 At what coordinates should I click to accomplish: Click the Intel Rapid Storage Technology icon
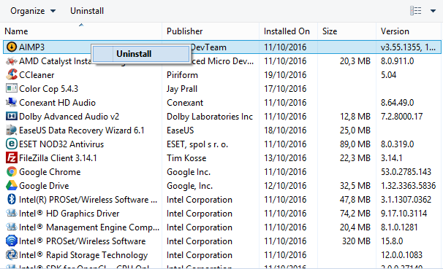(12, 254)
